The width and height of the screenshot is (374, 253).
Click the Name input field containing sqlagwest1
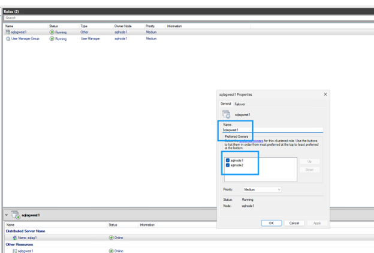pos(273,130)
